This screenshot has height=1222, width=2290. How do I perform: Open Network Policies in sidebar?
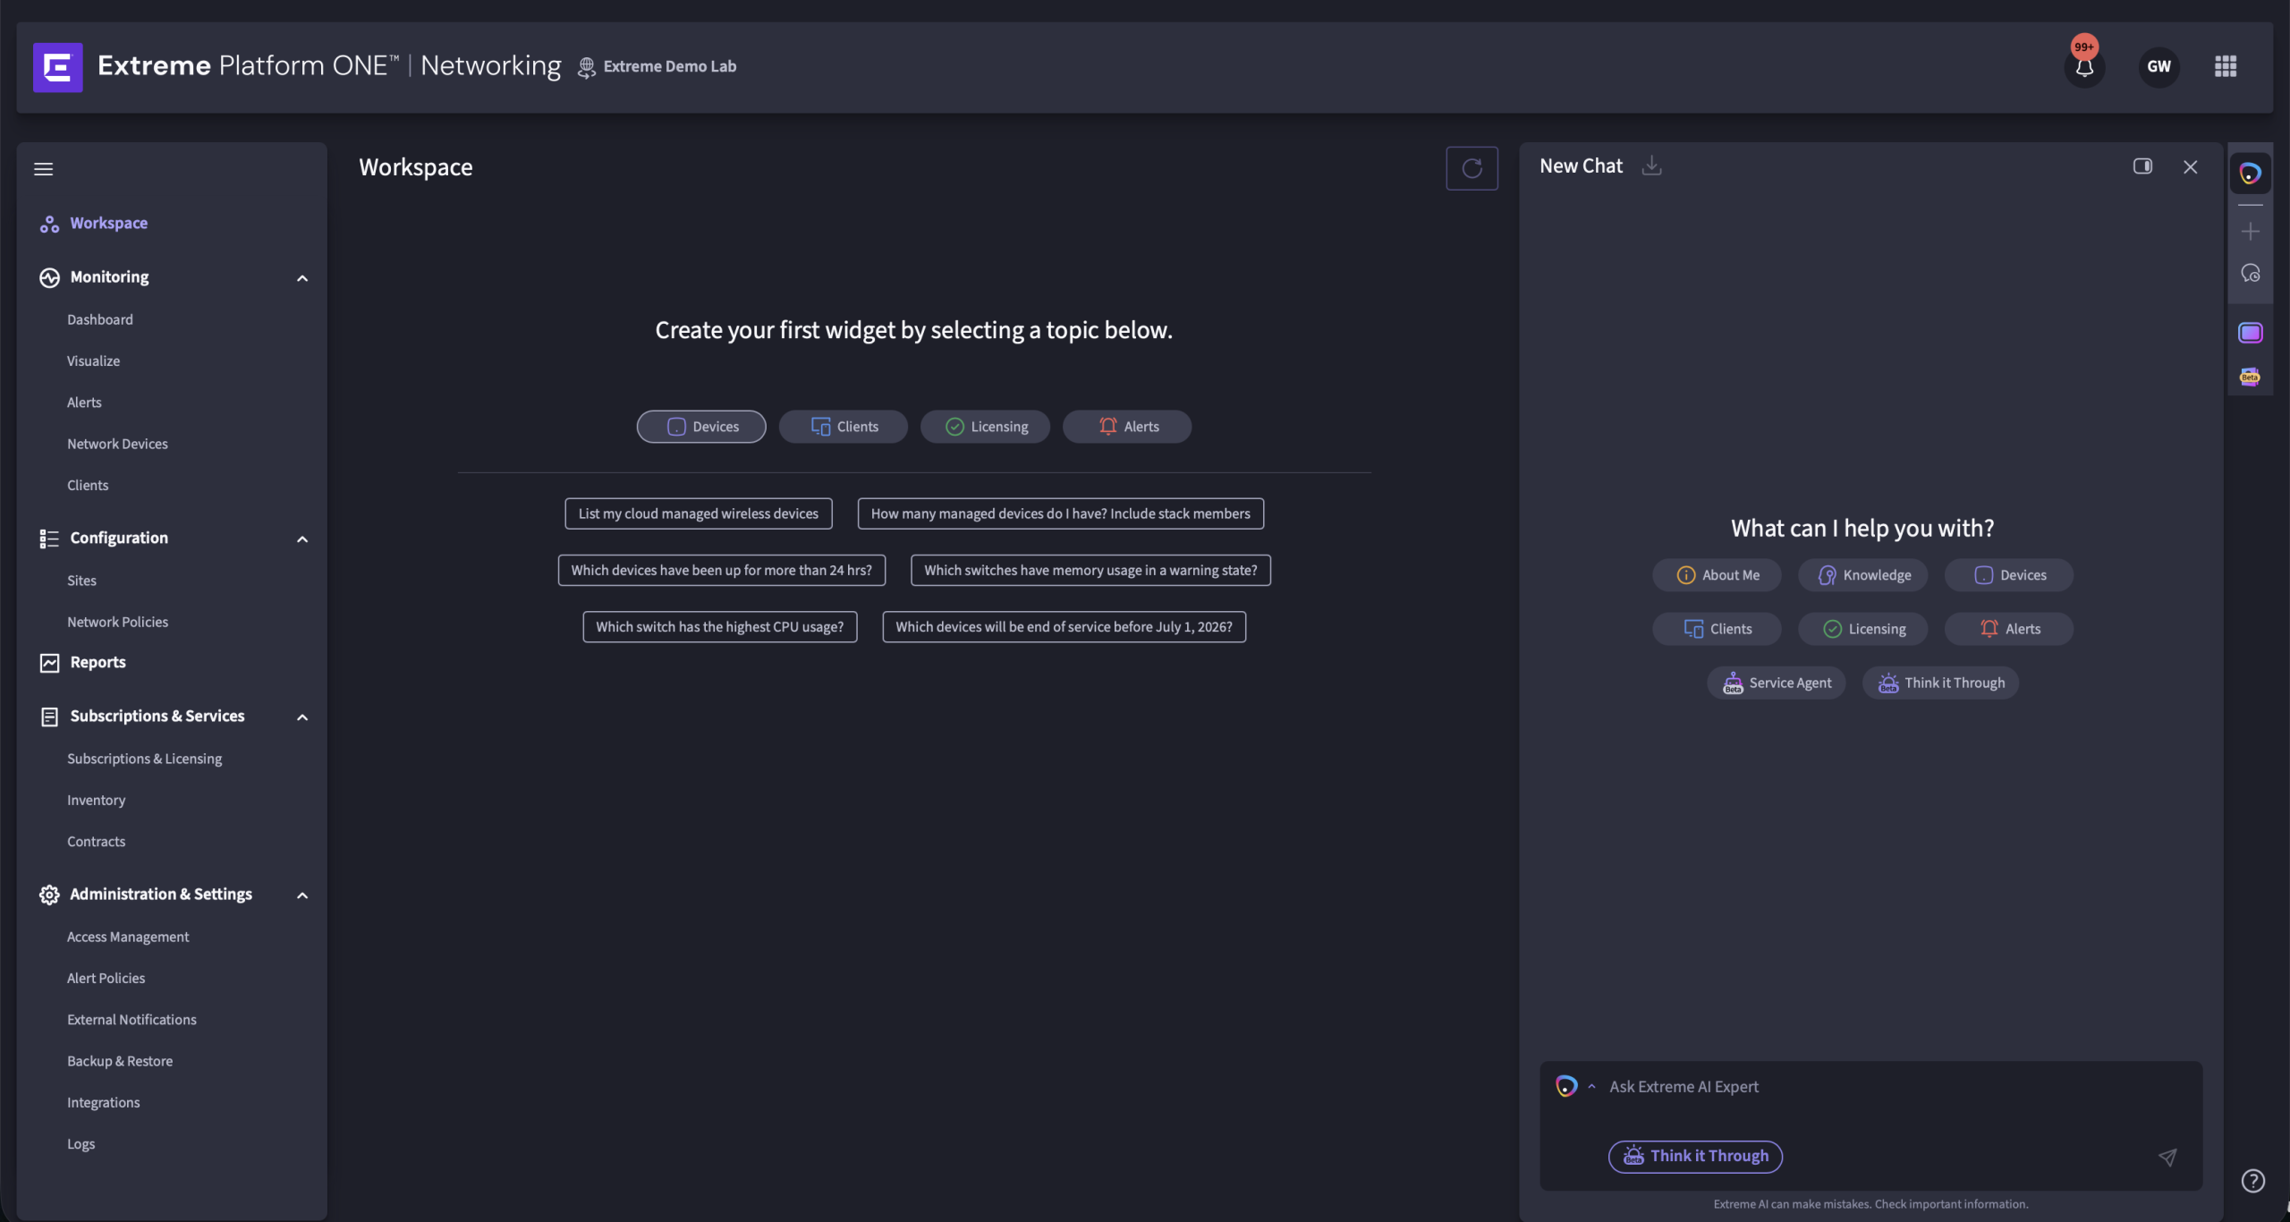117,622
